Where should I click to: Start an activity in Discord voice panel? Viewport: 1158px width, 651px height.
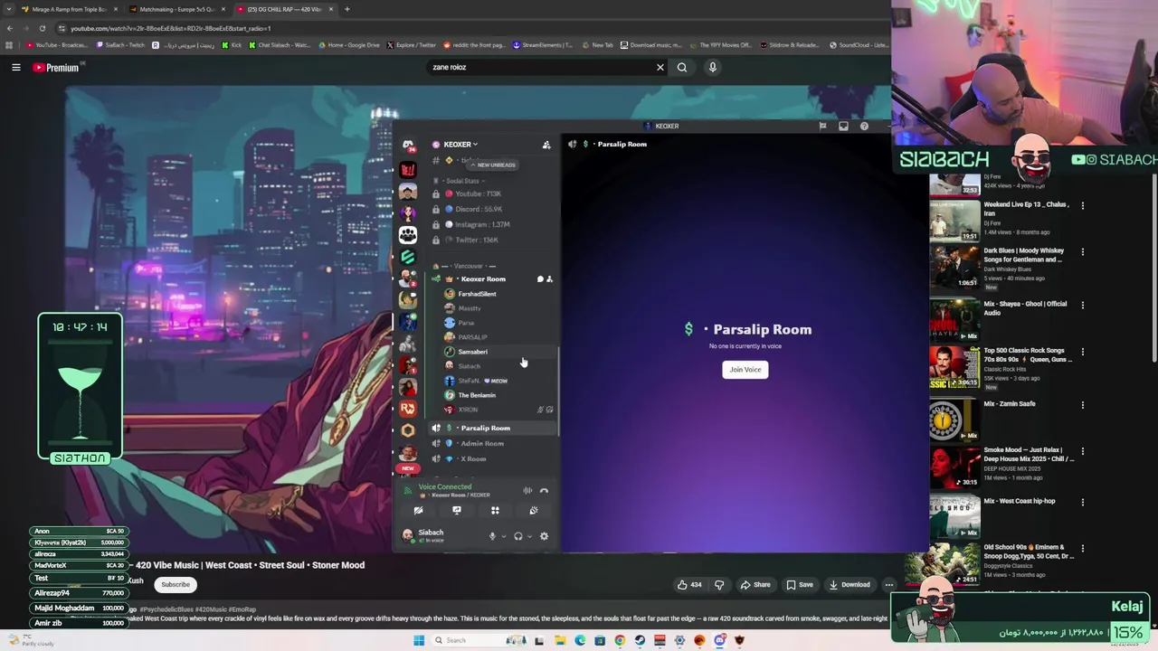tap(495, 511)
